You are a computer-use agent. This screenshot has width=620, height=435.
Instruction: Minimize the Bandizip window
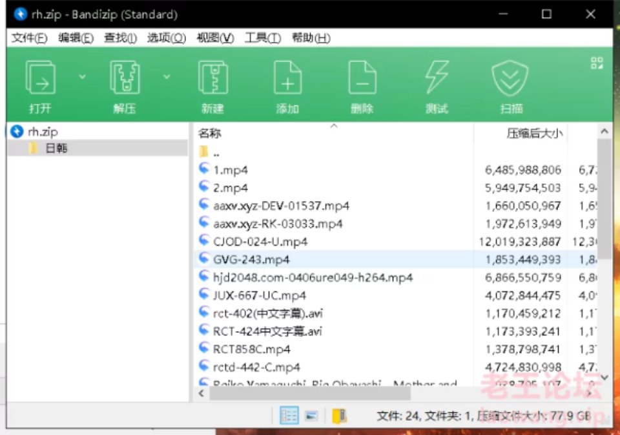(x=503, y=14)
